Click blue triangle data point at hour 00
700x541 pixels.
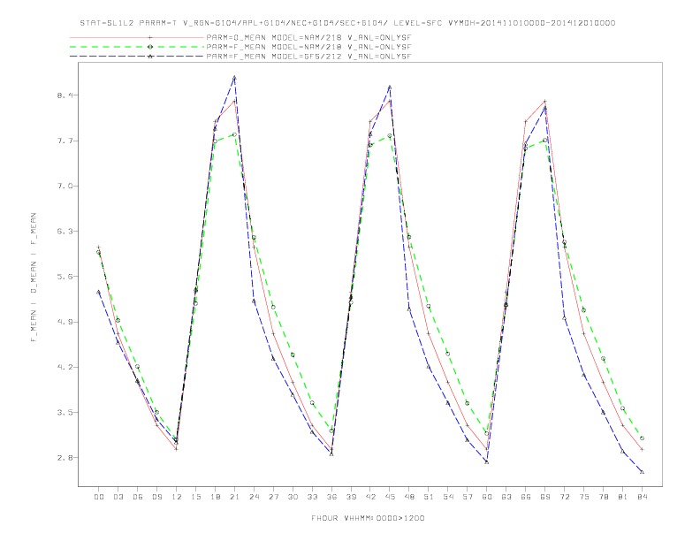(x=99, y=292)
